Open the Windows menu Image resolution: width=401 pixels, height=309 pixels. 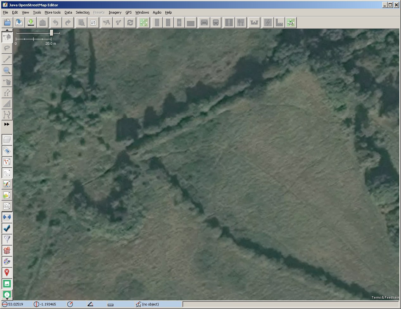point(142,12)
